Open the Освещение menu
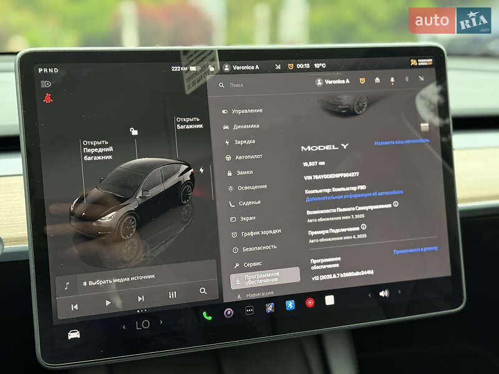The width and height of the screenshot is (499, 374). pyautogui.click(x=248, y=188)
